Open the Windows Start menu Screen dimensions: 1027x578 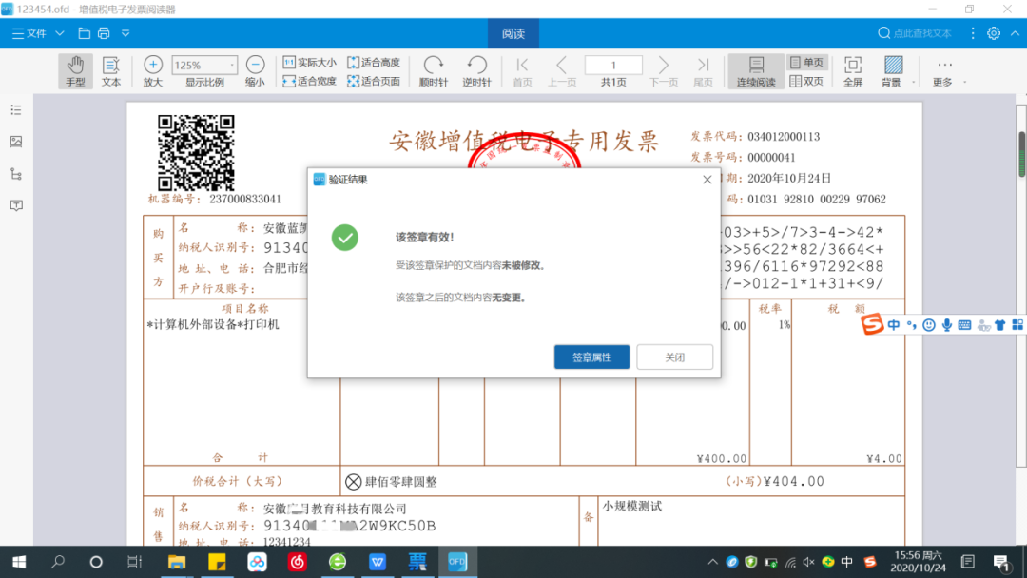click(x=19, y=562)
